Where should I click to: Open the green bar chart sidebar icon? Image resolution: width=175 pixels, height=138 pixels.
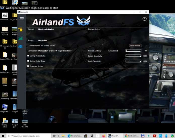point(21,38)
